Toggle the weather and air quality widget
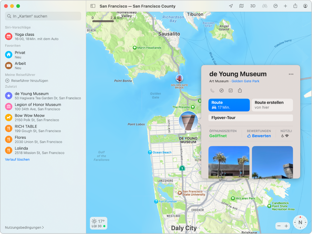This screenshot has width=312, height=234. 98,223
